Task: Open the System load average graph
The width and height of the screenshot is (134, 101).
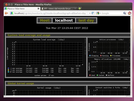Action: coord(46,57)
